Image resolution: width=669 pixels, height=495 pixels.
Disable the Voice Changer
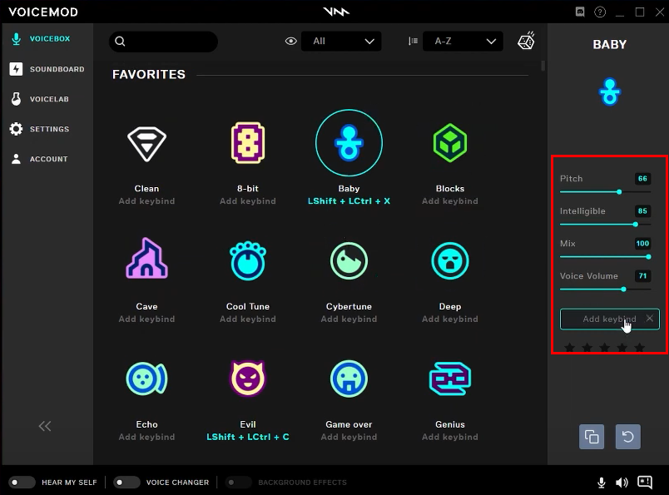127,482
